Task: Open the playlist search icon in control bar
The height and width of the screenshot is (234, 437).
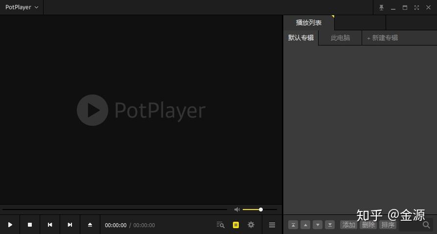Action: 220,225
